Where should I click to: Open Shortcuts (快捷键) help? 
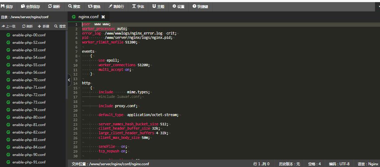pos(200,6)
